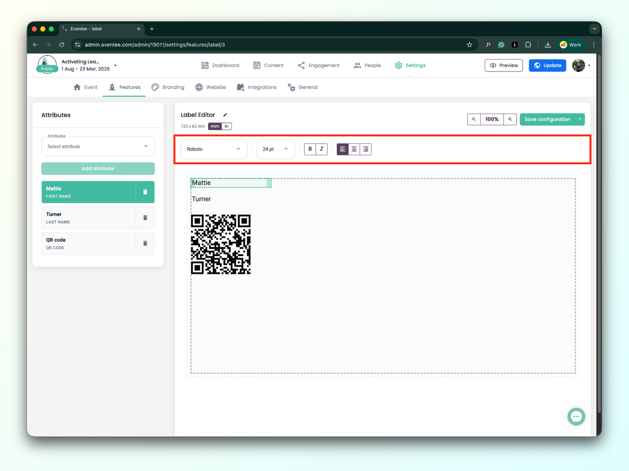The height and width of the screenshot is (471, 629).
Task: Remove the QR code attribute
Action: coord(145,243)
